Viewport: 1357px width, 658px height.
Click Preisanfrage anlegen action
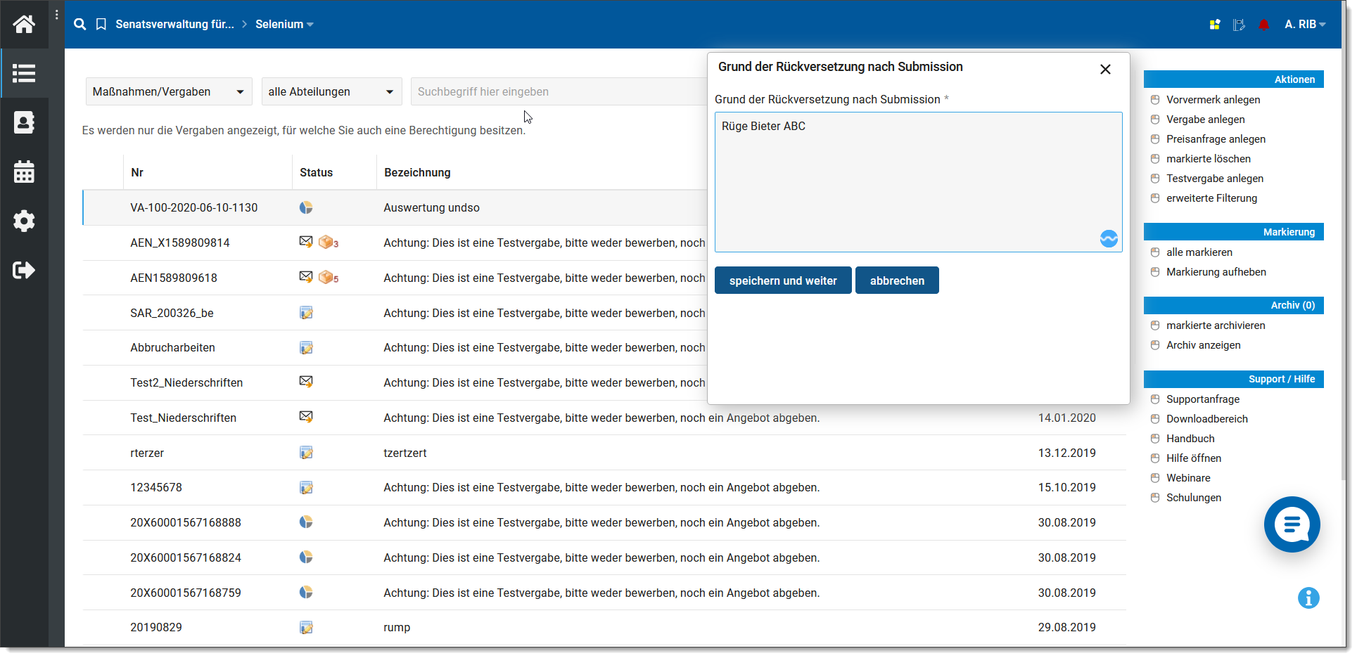click(1216, 139)
